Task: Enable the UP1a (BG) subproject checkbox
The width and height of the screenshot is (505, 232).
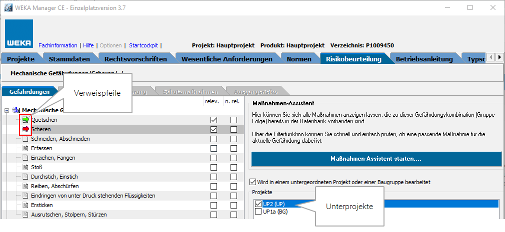Action: pos(258,212)
